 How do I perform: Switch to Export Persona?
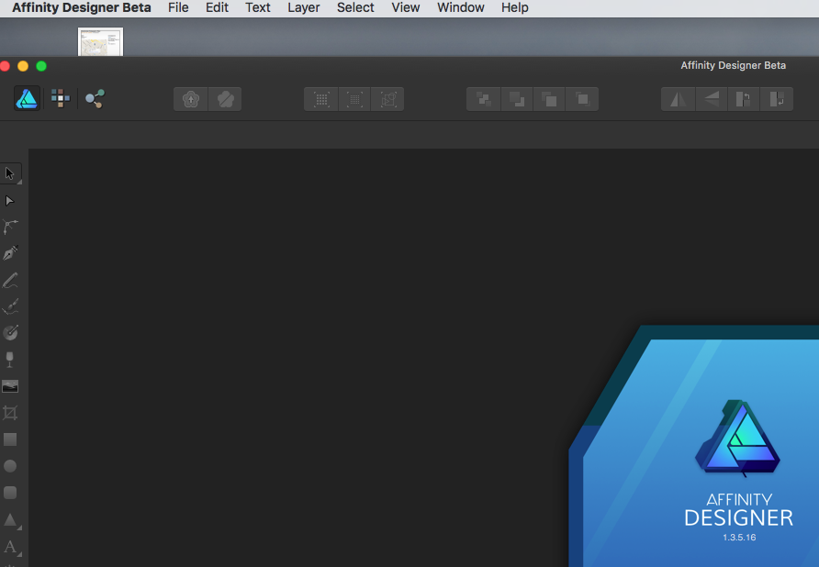tap(95, 98)
